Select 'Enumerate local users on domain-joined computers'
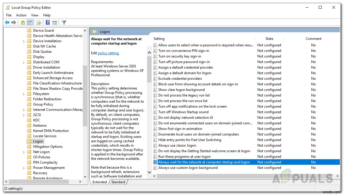This screenshot has height=195, width=344. pyautogui.click(x=199, y=134)
